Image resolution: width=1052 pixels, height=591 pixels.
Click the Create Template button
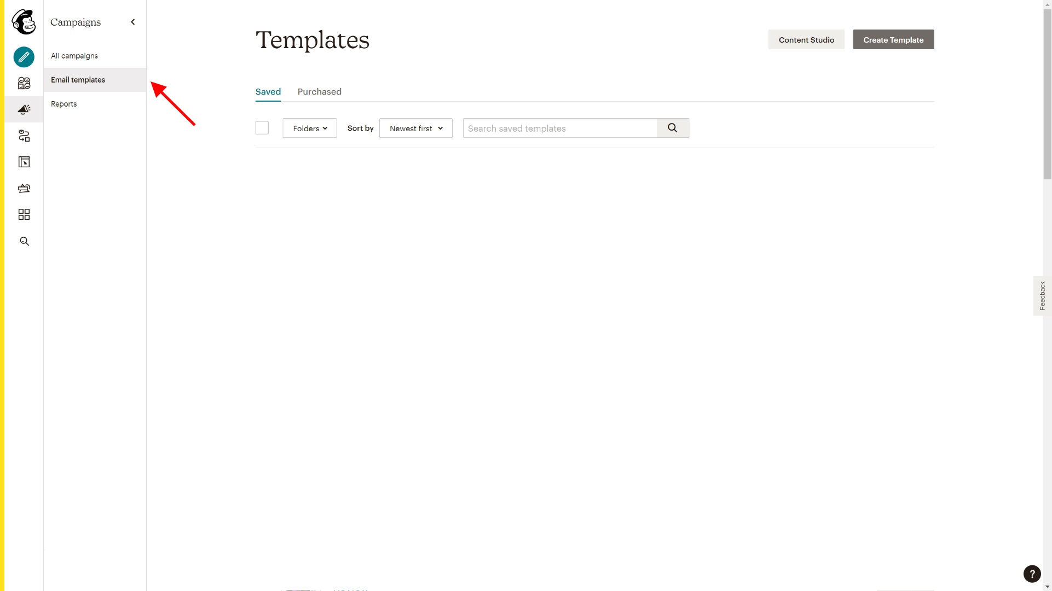click(x=893, y=39)
